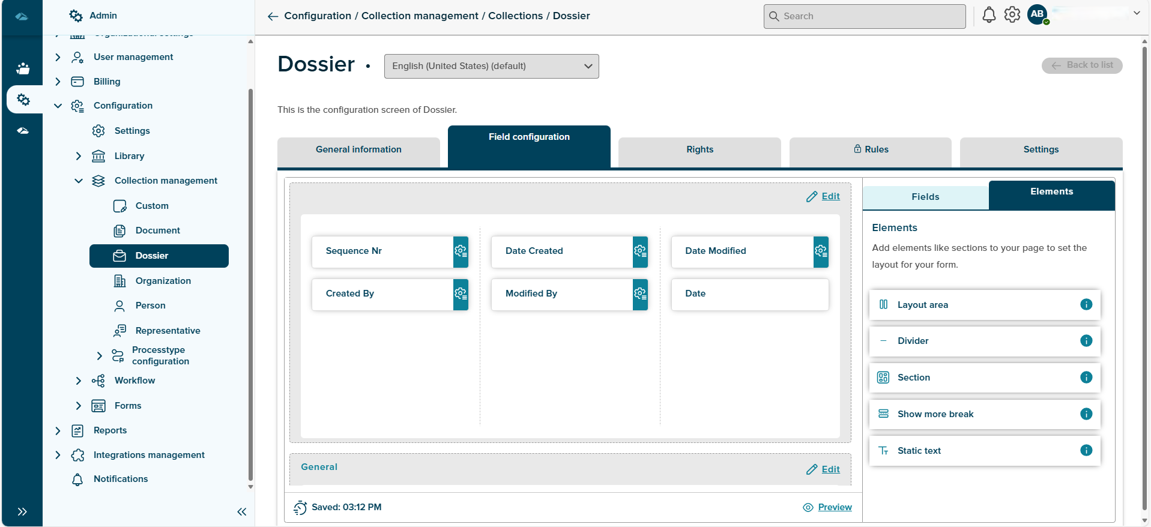Open gear settings on Modified By field
Screen dimensions: 1151x527
640,294
